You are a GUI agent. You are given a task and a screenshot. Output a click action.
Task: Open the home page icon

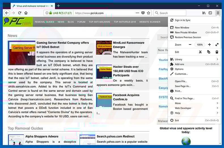26,13
